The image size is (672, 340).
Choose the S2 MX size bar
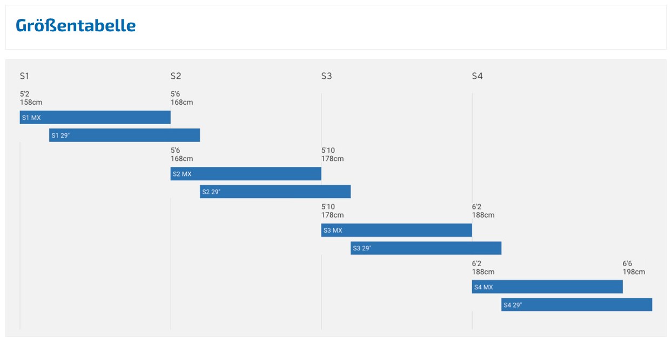[x=246, y=174]
